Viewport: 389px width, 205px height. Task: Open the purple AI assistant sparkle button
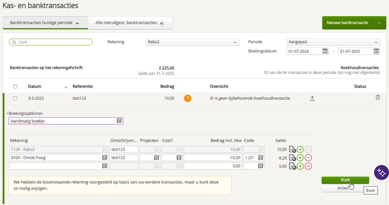tap(381, 172)
